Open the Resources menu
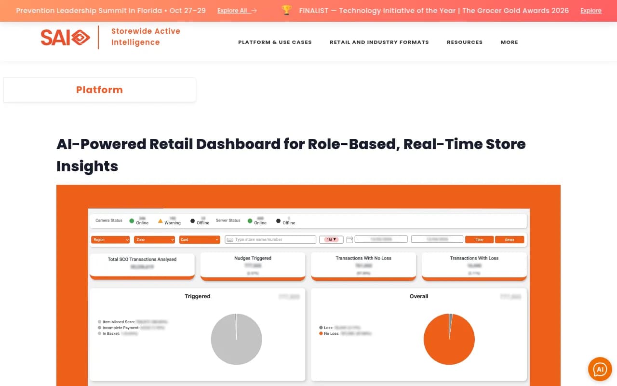This screenshot has height=386, width=617. tap(465, 42)
